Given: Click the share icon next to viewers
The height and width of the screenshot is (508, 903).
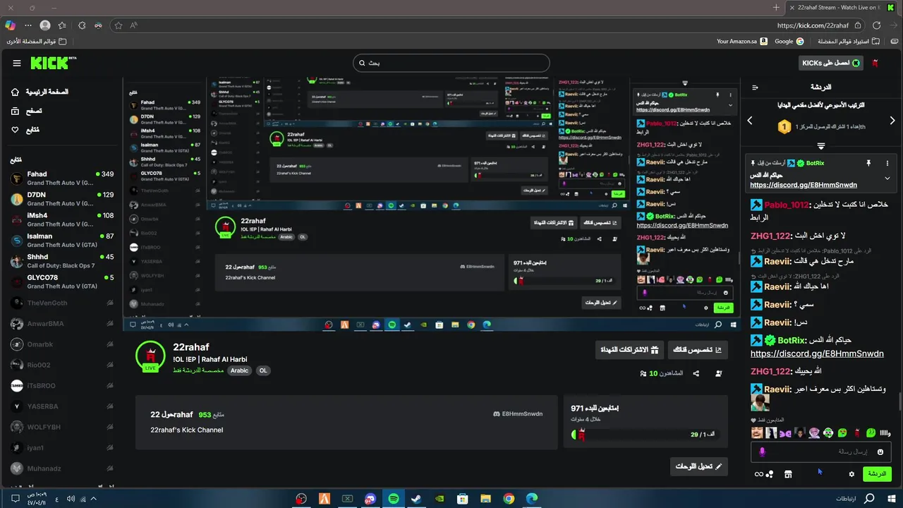Looking at the screenshot, I should tap(696, 373).
